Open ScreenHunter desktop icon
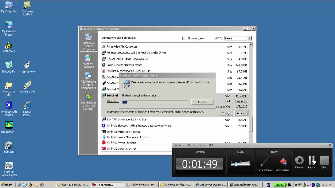 click(x=9, y=127)
